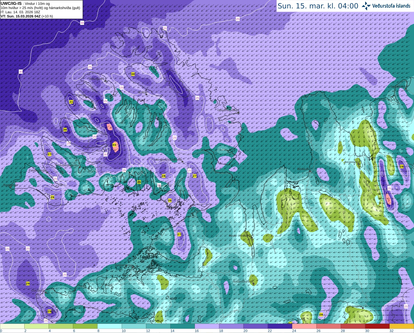The image size is (414, 333).
Task: Pick the medium teal 12–14 legend swatch
Action: pyautogui.click(x=158, y=326)
